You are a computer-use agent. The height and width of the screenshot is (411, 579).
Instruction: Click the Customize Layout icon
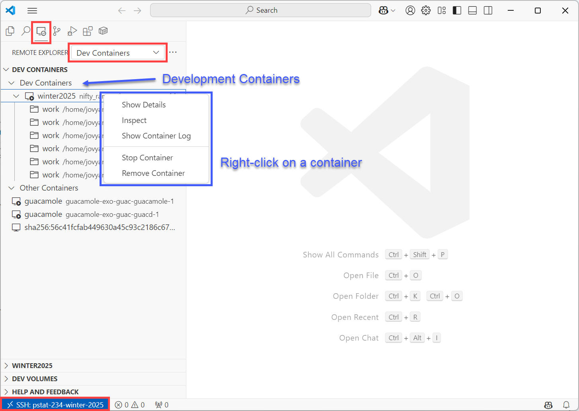tap(441, 10)
